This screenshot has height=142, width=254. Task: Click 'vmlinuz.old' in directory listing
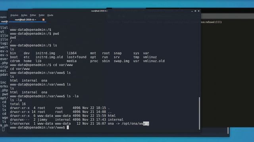[154, 61]
